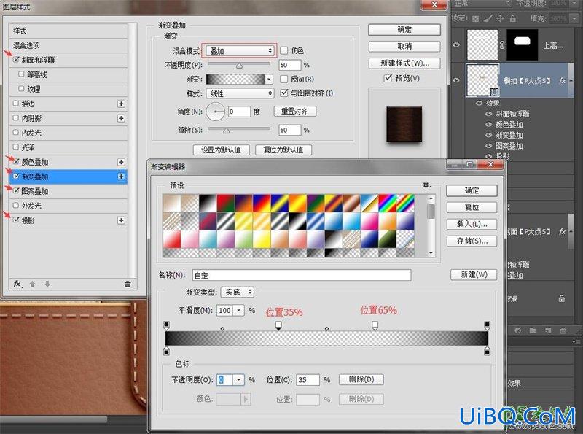
Task: Open the 样式 dropdown set to 线性
Action: [x=240, y=93]
